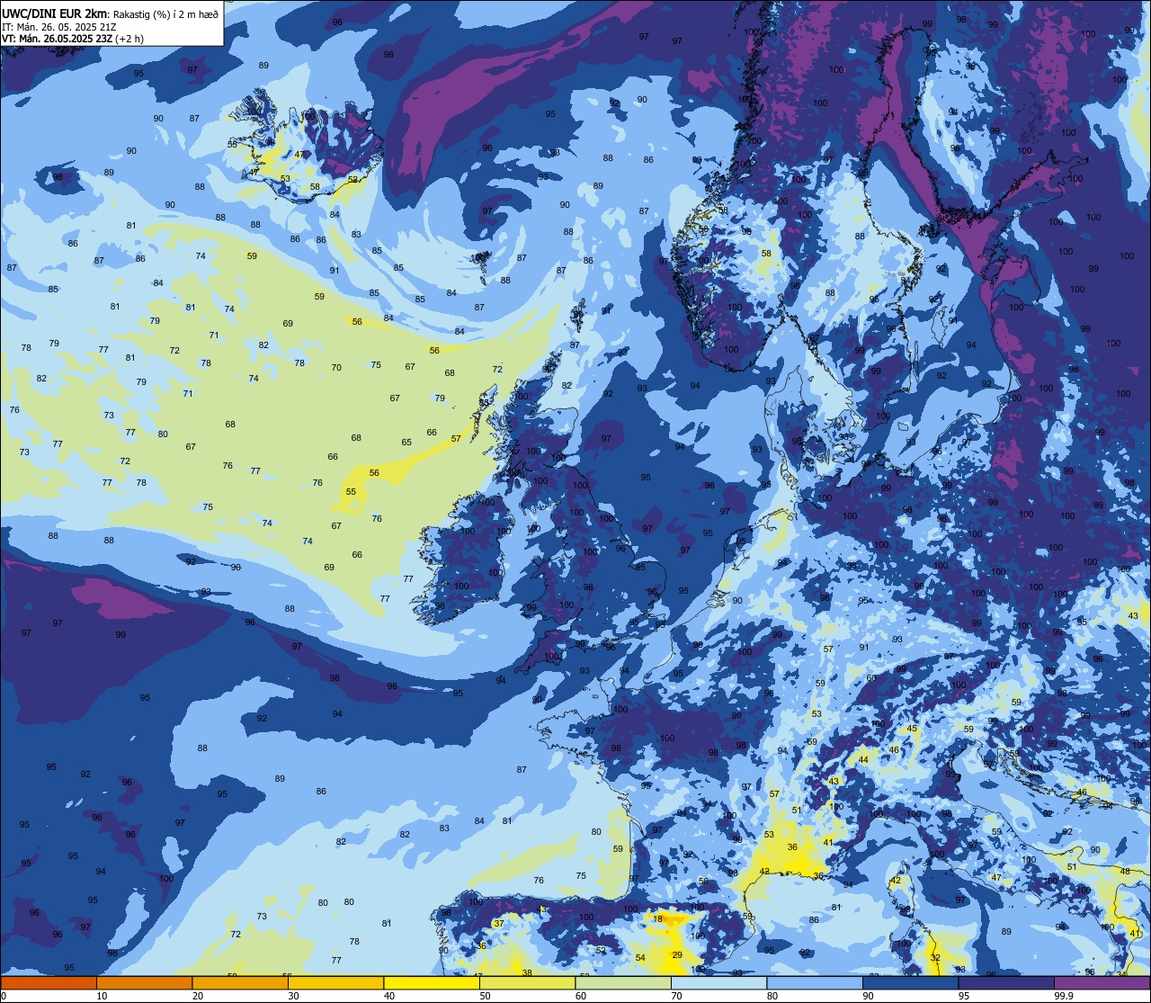Click the purple legend segment above 99.9
The width and height of the screenshot is (1151, 1003).
pyautogui.click(x=1102, y=982)
